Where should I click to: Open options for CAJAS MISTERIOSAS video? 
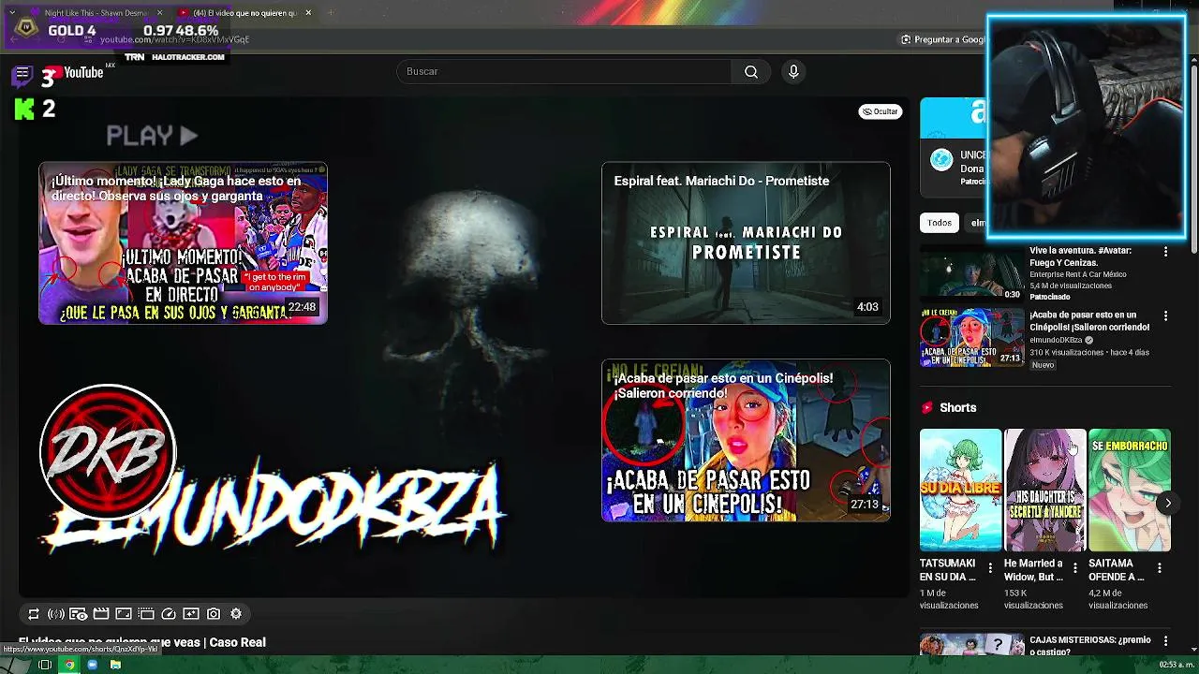tap(1165, 641)
